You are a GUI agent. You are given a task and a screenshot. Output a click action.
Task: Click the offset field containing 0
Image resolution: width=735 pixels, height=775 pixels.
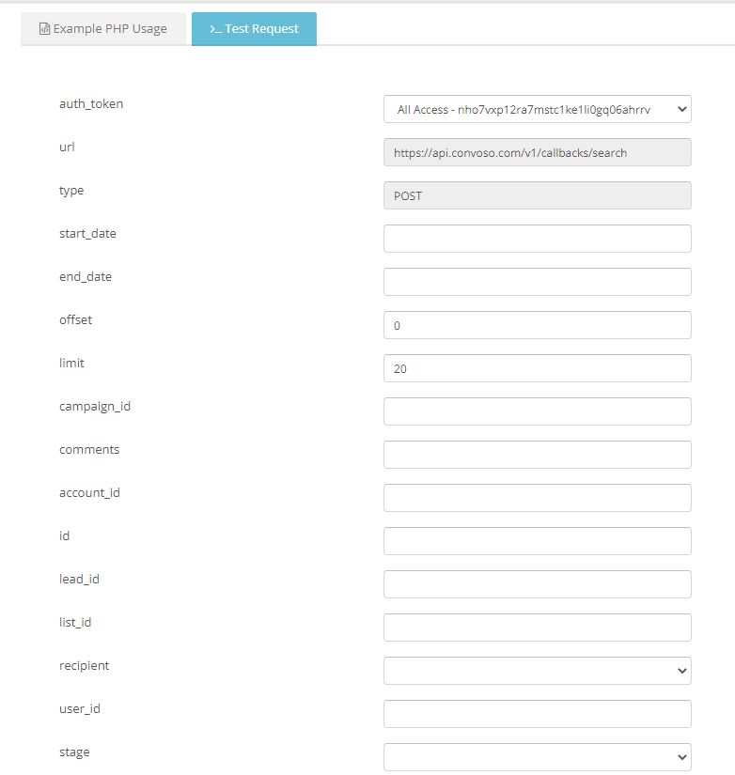coord(537,325)
